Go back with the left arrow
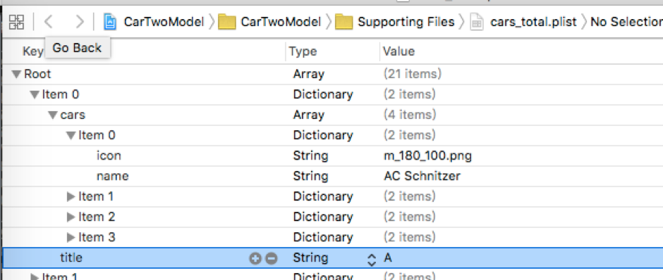 coord(49,22)
